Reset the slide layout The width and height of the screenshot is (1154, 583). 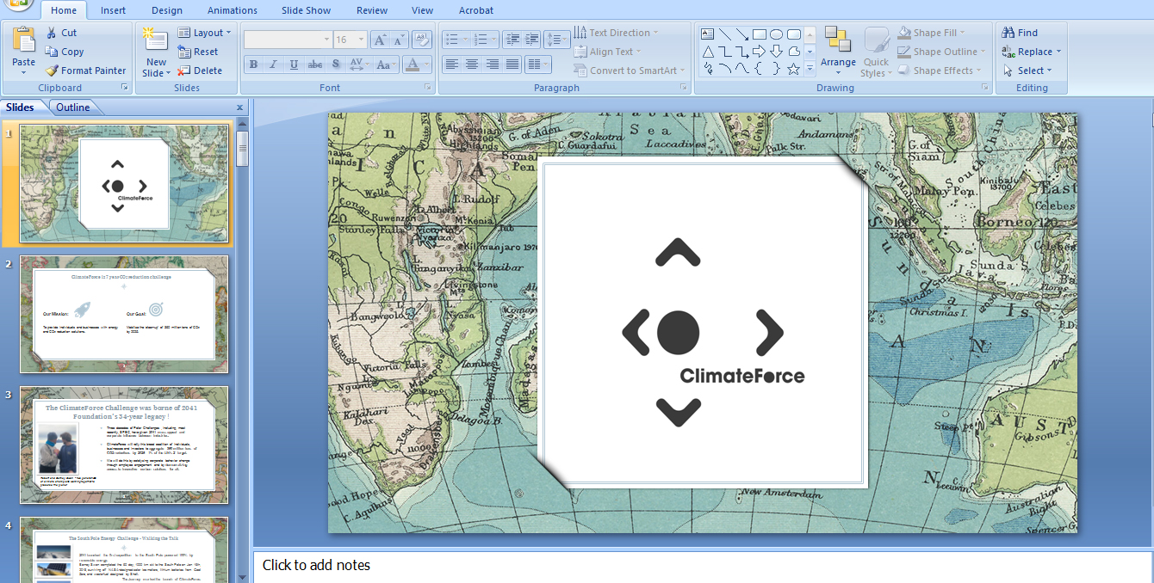(198, 52)
